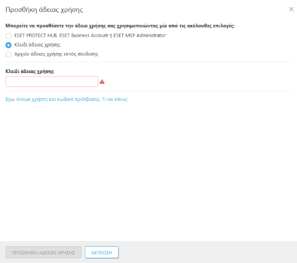Select the Κλειδί άδειας χρήσης radio button
The width and height of the screenshot is (297, 263).
tap(8, 45)
